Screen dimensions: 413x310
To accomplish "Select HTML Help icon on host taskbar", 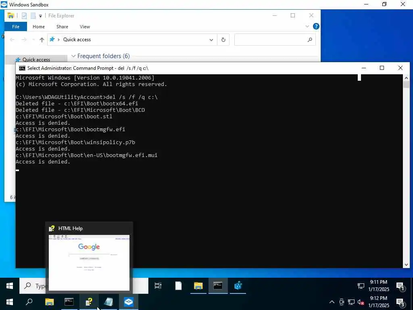I will click(89, 302).
